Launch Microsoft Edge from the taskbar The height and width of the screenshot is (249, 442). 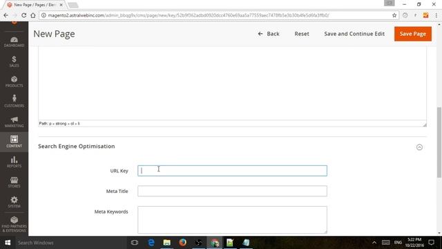click(151, 243)
